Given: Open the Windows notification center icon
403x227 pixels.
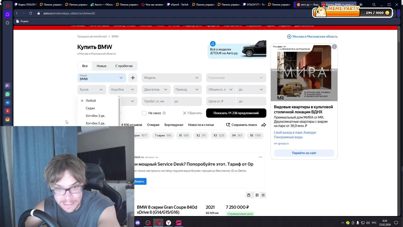Looking at the screenshot, I should 396,223.
